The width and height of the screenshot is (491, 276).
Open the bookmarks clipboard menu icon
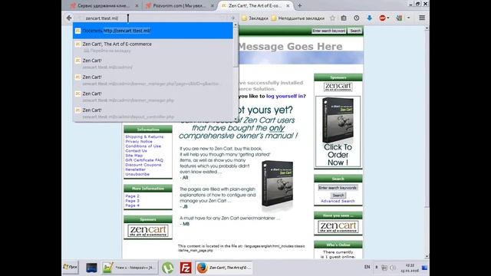click(344, 18)
